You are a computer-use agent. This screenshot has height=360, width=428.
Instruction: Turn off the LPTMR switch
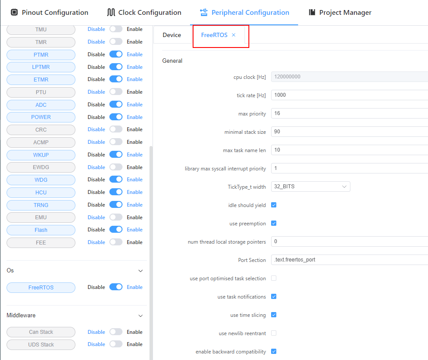pyautogui.click(x=116, y=67)
